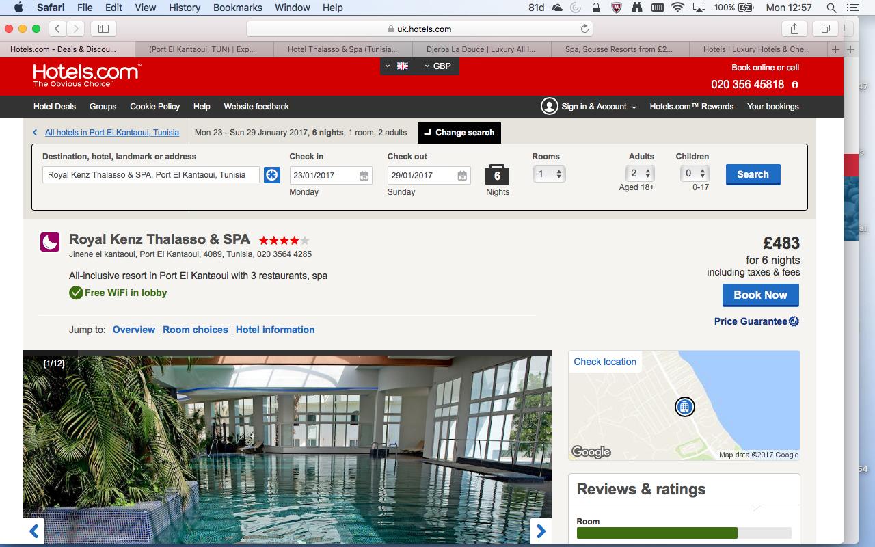The height and width of the screenshot is (547, 875).
Task: Switch to the Hotel Thalasso & Spa tab
Action: pos(342,49)
